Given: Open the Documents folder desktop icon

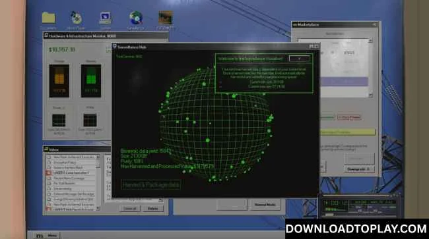Looking at the screenshot, I should point(48,18).
